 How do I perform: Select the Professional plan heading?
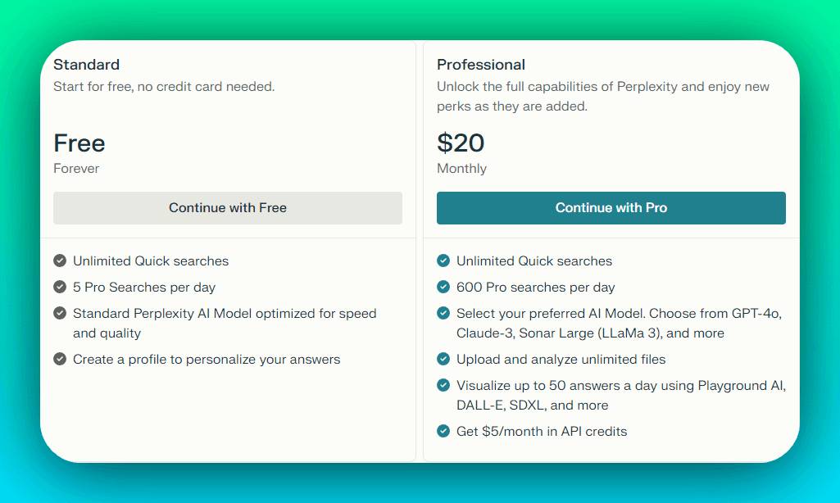(x=481, y=65)
